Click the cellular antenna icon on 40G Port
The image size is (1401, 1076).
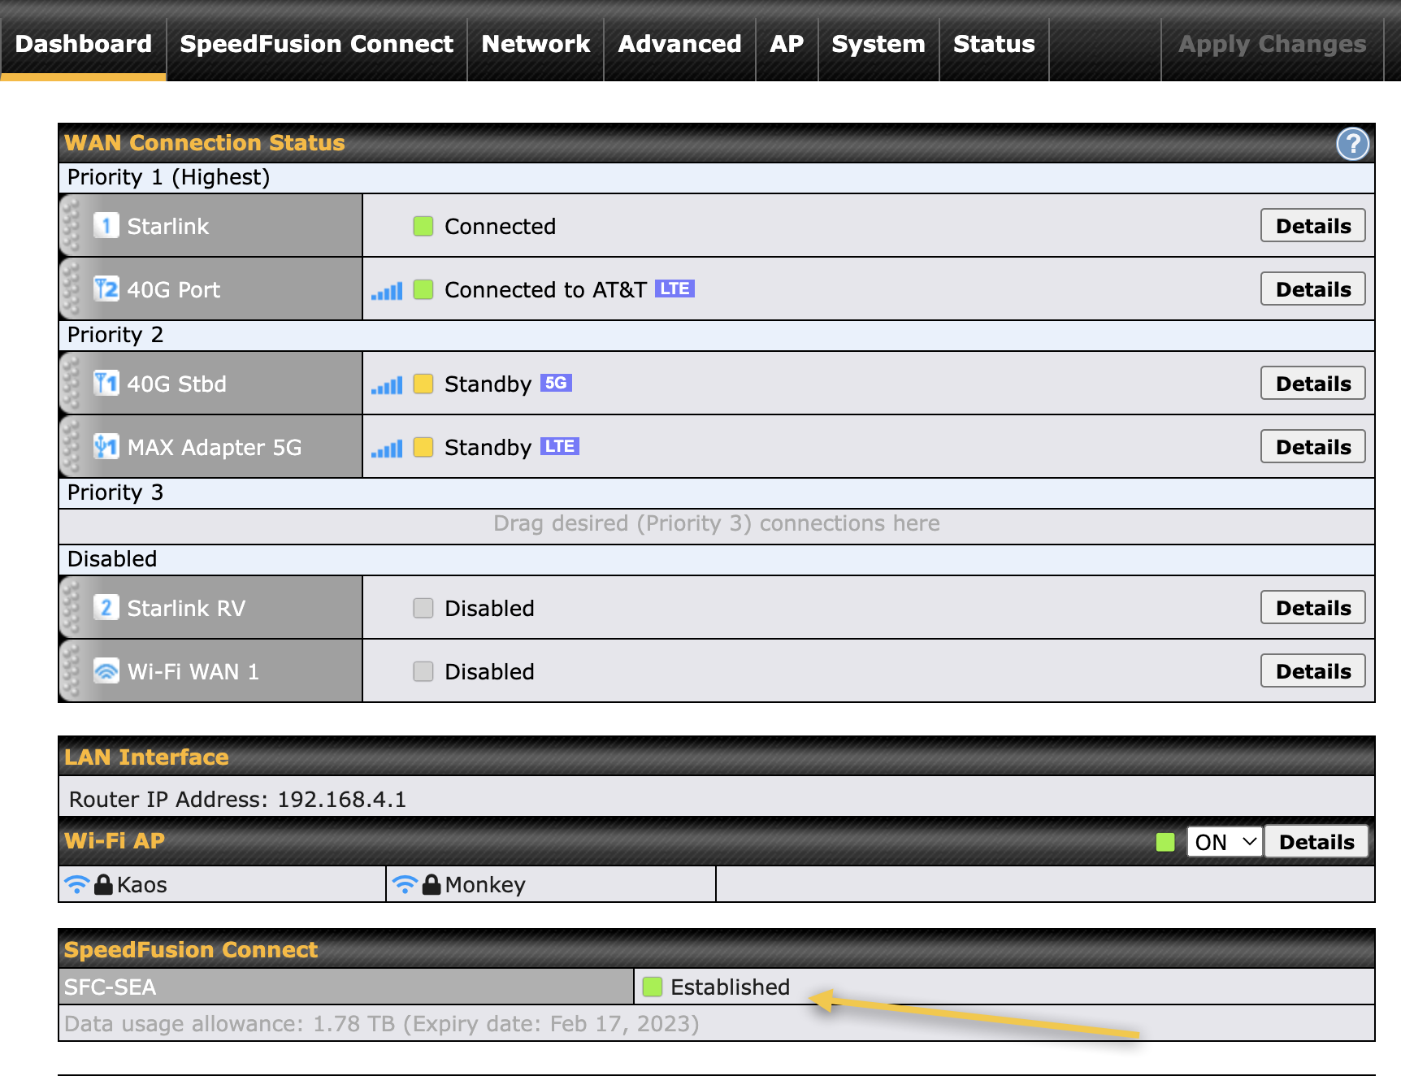(x=106, y=289)
